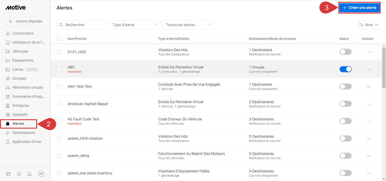Click the Conducteurs person icon in sidebar
This screenshot has height=181, width=386.
(x=8, y=33)
